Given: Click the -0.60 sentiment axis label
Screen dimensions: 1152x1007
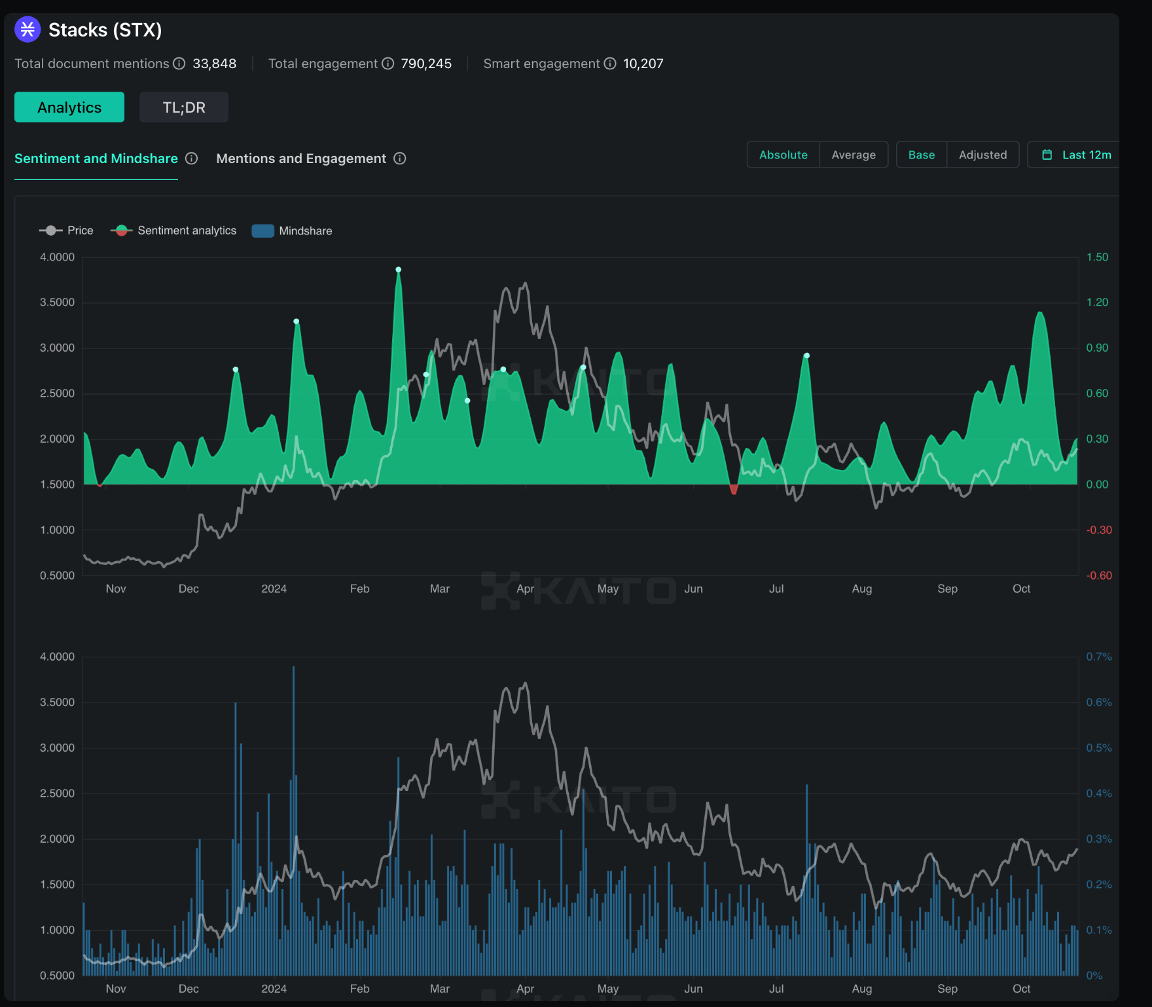Looking at the screenshot, I should pos(1099,576).
